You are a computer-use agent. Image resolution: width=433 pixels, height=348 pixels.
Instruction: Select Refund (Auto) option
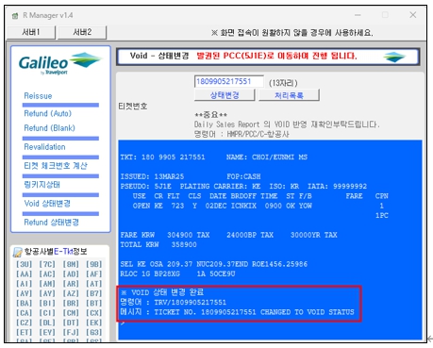48,113
